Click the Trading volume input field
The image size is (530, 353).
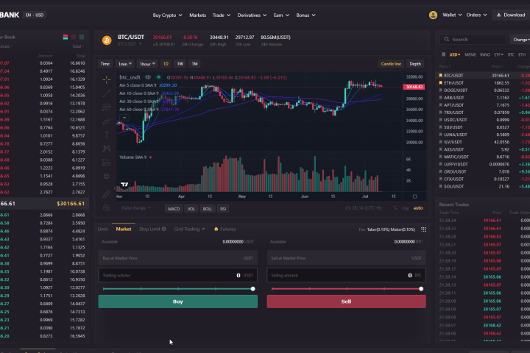(178, 275)
